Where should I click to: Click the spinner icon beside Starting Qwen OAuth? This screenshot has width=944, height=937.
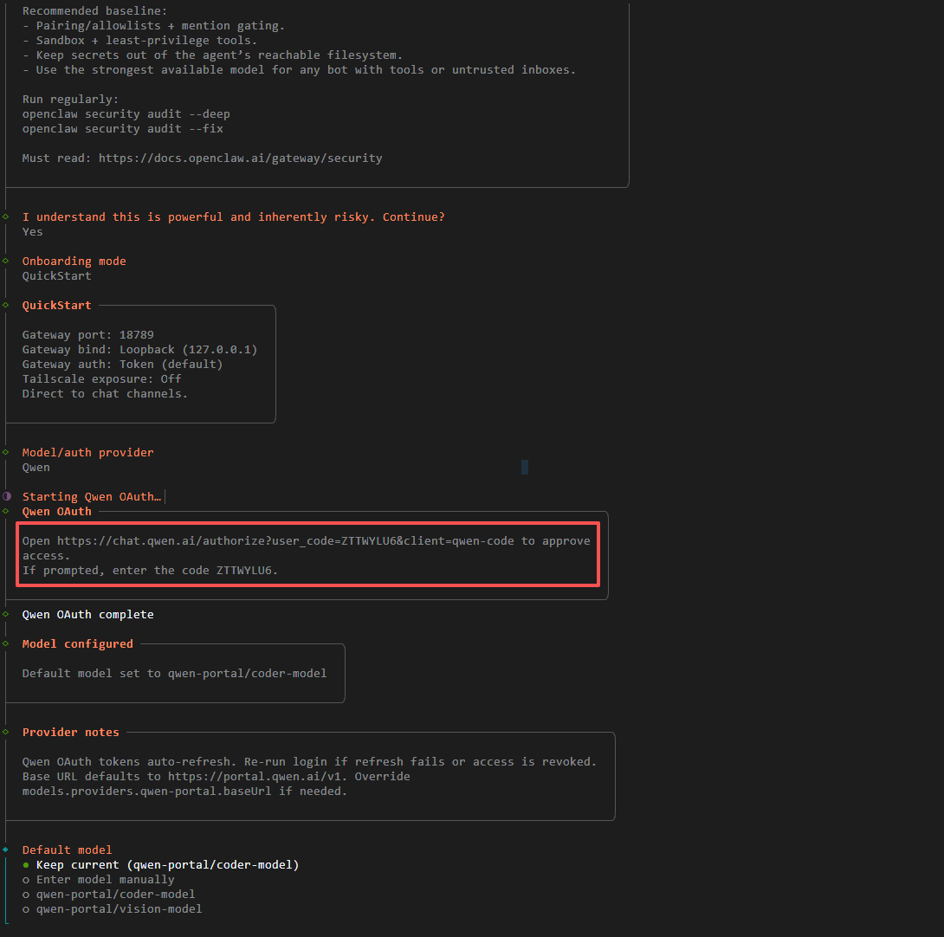click(7, 496)
